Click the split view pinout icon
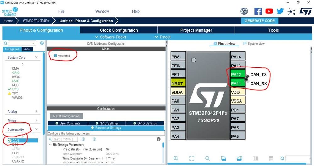Viewport: 314px width, 166px height. pyautogui.click(x=255, y=158)
